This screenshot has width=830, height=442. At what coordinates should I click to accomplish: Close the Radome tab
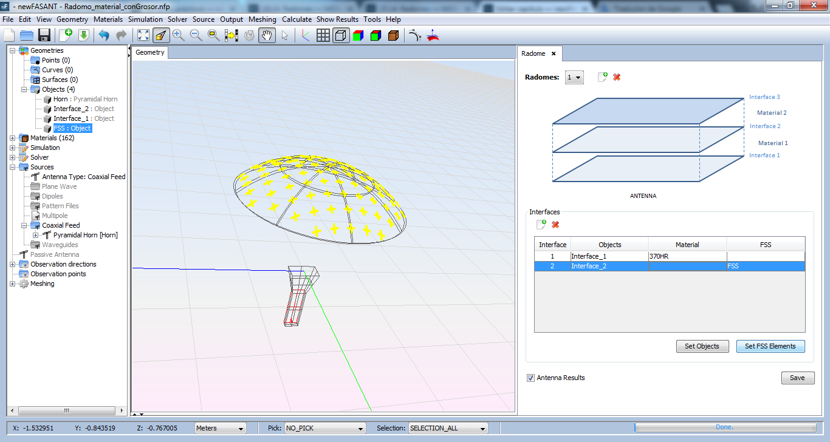coord(554,53)
